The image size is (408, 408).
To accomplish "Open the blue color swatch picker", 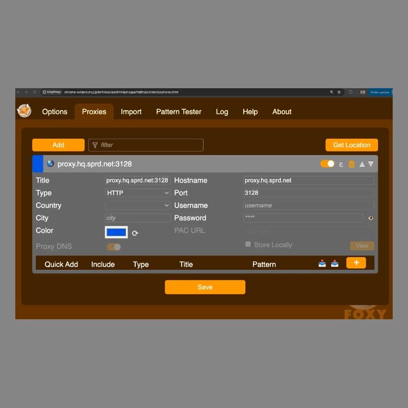I will click(x=116, y=232).
